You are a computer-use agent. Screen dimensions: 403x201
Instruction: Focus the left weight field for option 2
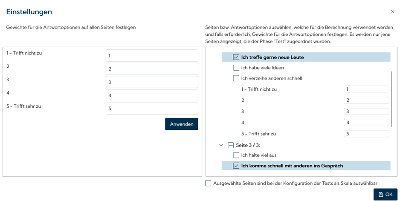(152, 69)
